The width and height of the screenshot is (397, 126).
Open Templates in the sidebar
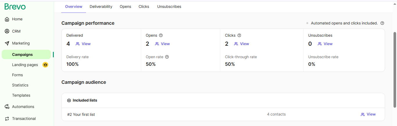(x=21, y=95)
